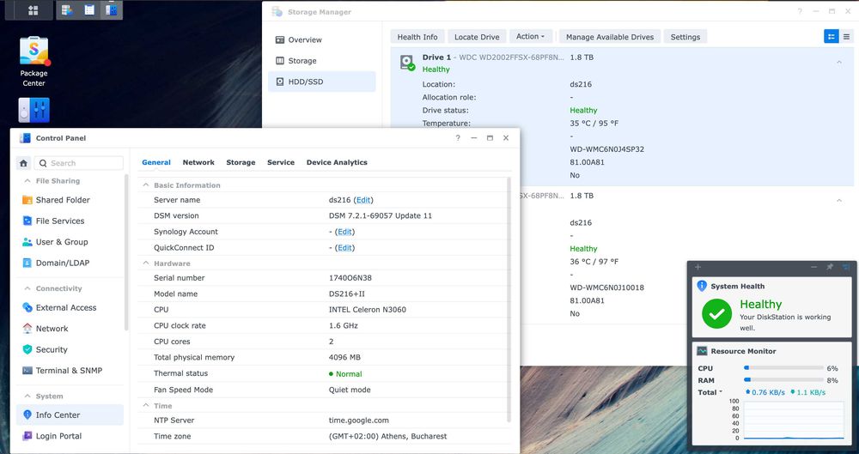The width and height of the screenshot is (859, 454).
Task: Open the DSM Main Menu grid icon
Action: click(x=33, y=9)
